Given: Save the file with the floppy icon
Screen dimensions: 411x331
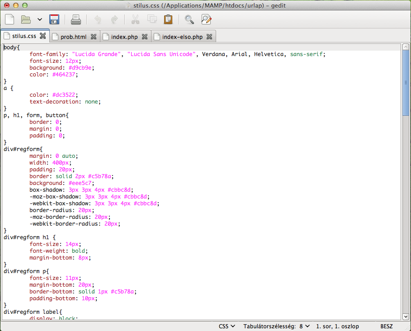Looking at the screenshot, I should 54,19.
